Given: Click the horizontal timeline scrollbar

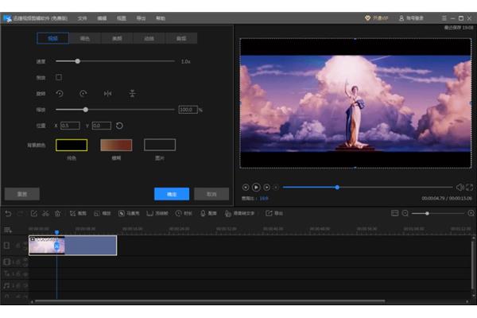Looking at the screenshot, I should [210, 301].
